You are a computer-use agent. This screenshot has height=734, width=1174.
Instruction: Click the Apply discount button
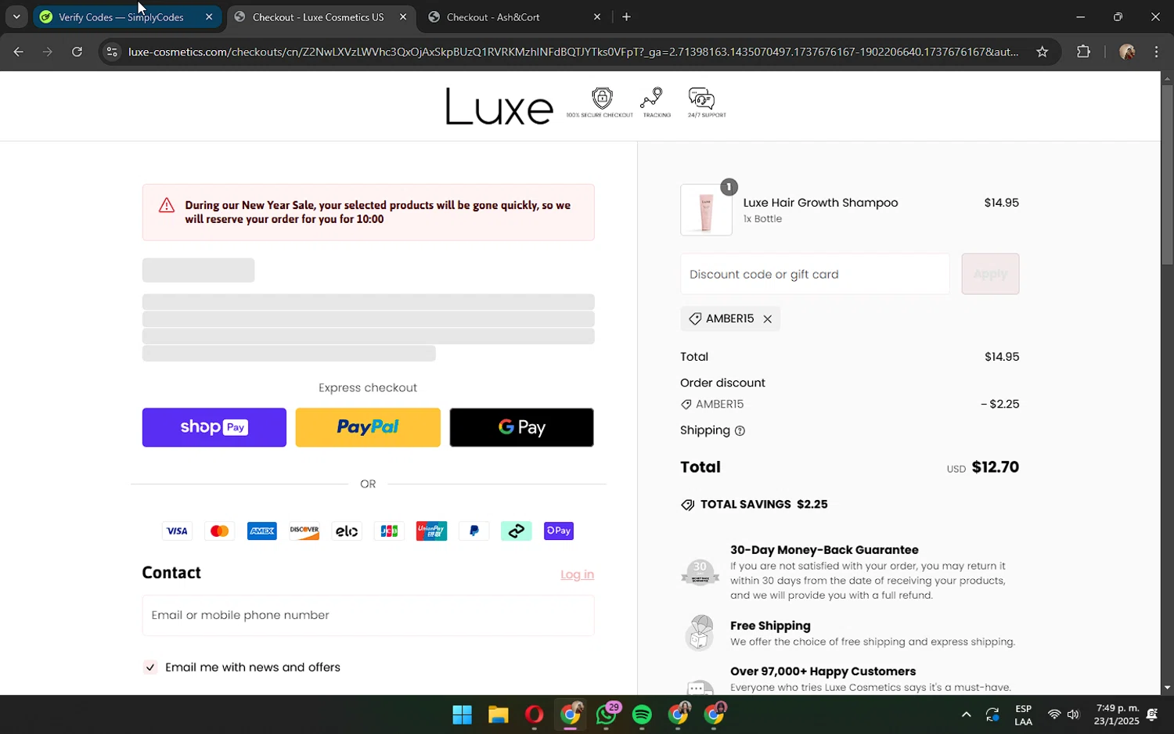(990, 274)
